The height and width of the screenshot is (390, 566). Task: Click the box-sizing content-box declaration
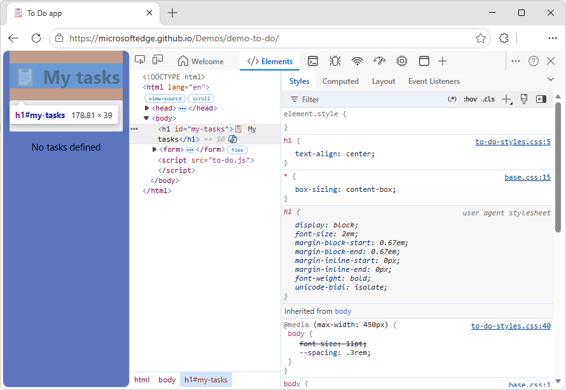point(345,189)
